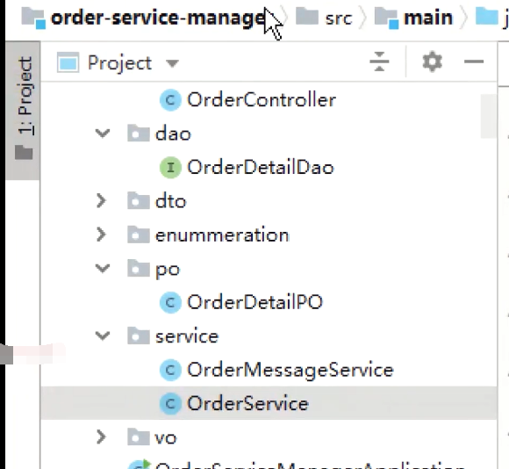The width and height of the screenshot is (509, 469).
Task: Hide the Project tool window
Action: tap(474, 61)
